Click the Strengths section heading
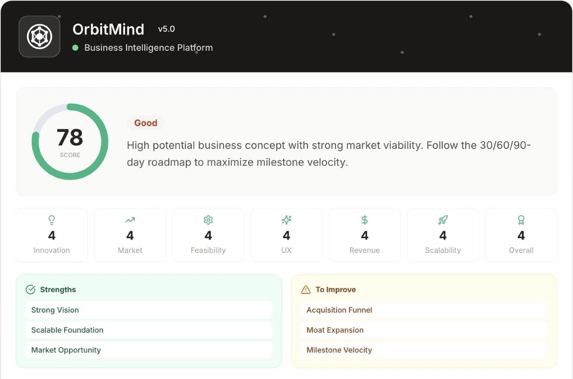The height and width of the screenshot is (379, 573). 58,289
